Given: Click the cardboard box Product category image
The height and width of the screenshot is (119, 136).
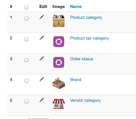Looking at the screenshot, I should [x=59, y=21].
